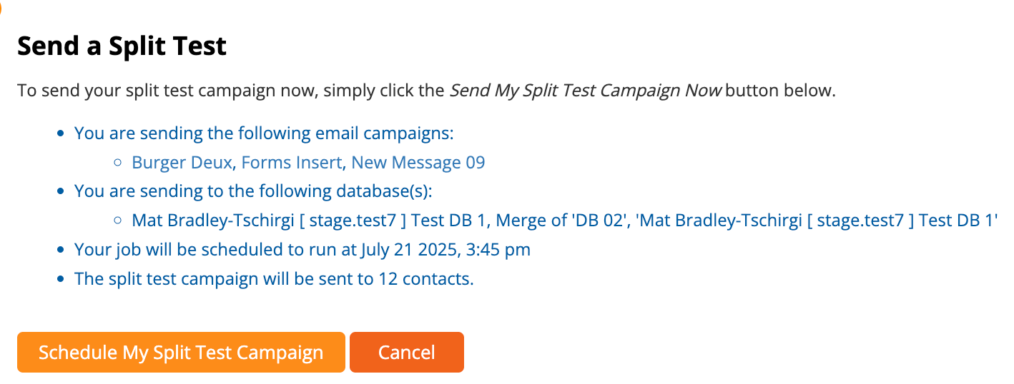Click the 'Your job will be scheduled' line
The width and height of the screenshot is (1014, 384).
point(215,250)
